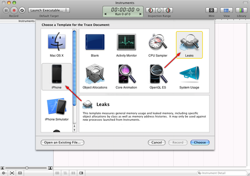Open the Launch Executable target dropdown
This screenshot has height=176, width=250.
[49, 10]
